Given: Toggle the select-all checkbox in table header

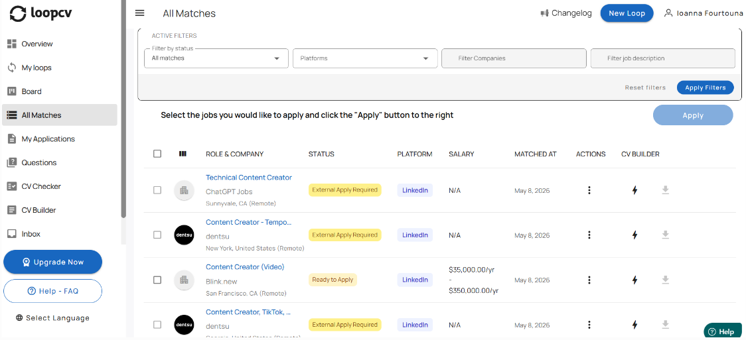Looking at the screenshot, I should (157, 154).
